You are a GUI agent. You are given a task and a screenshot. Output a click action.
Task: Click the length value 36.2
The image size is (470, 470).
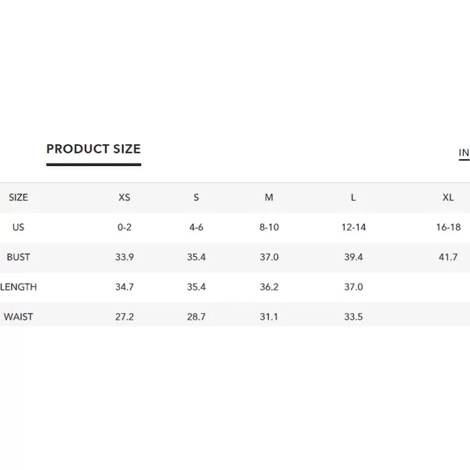click(269, 287)
